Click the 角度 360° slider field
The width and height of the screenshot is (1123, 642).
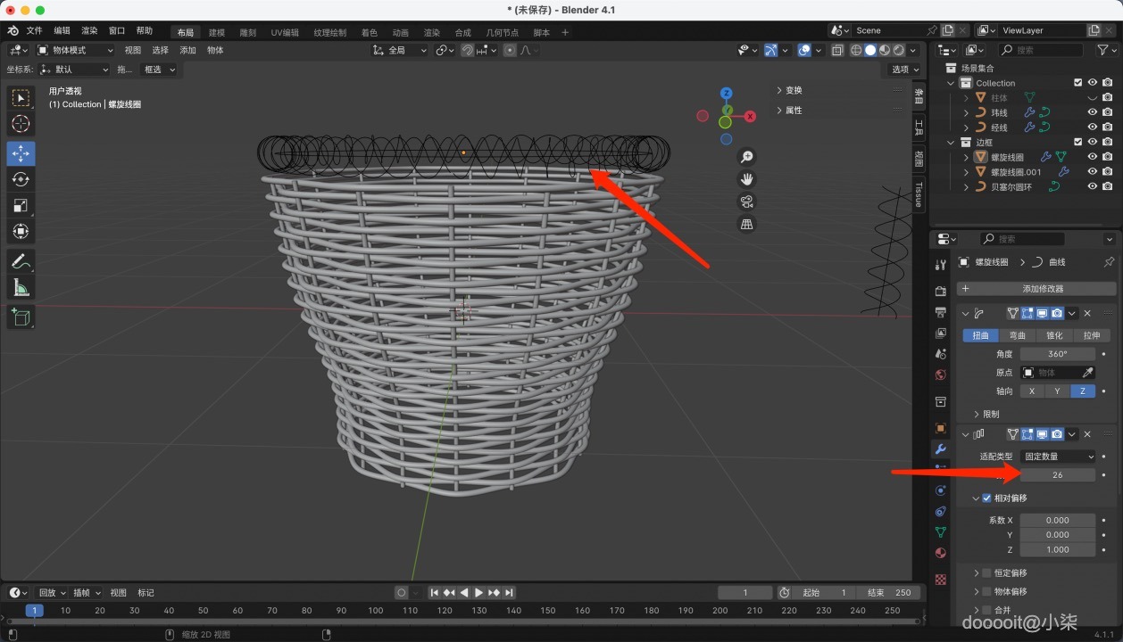[x=1058, y=354]
